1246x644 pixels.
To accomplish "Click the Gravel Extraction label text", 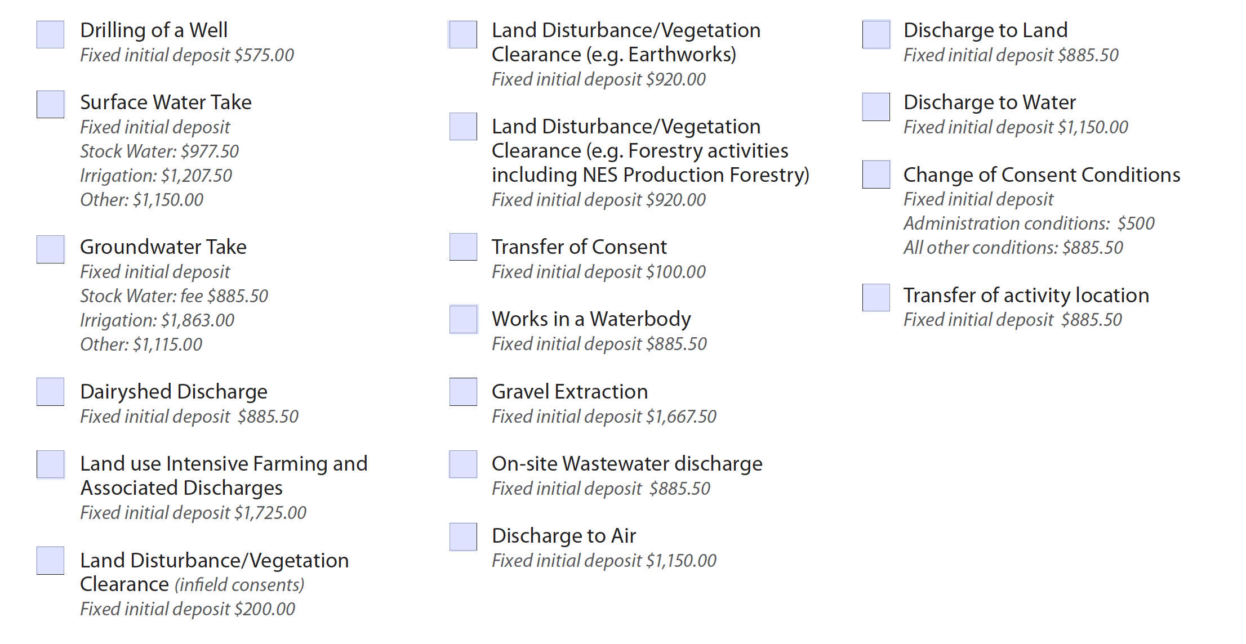I will pos(569,391).
